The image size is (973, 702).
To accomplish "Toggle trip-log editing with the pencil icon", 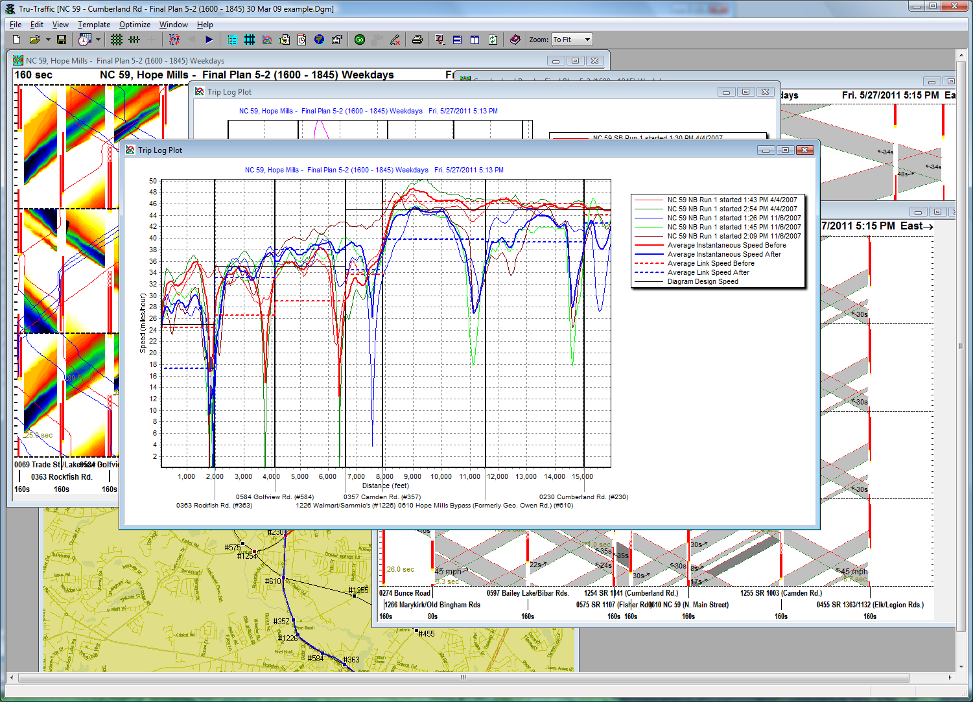I will coord(394,40).
